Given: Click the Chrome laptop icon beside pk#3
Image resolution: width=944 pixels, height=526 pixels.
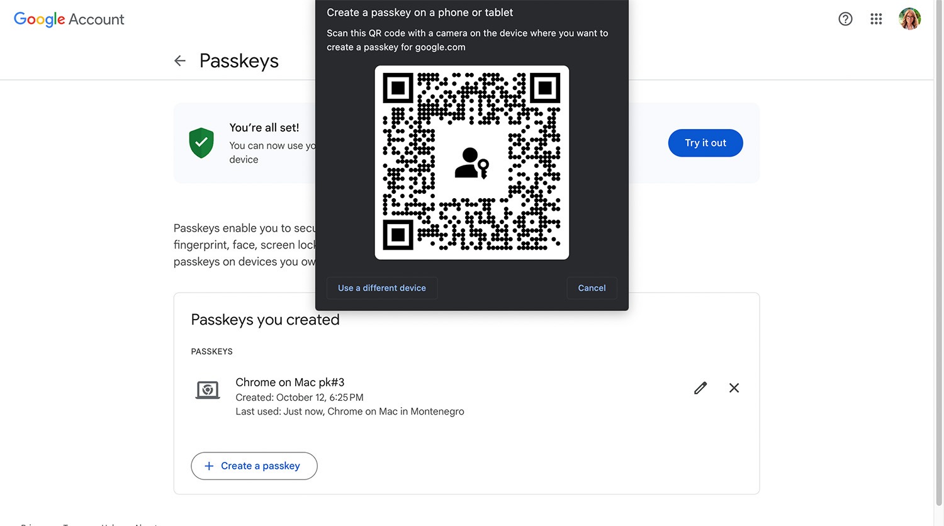Looking at the screenshot, I should point(207,390).
